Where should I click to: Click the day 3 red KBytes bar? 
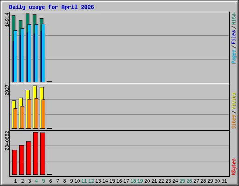tap(28, 158)
